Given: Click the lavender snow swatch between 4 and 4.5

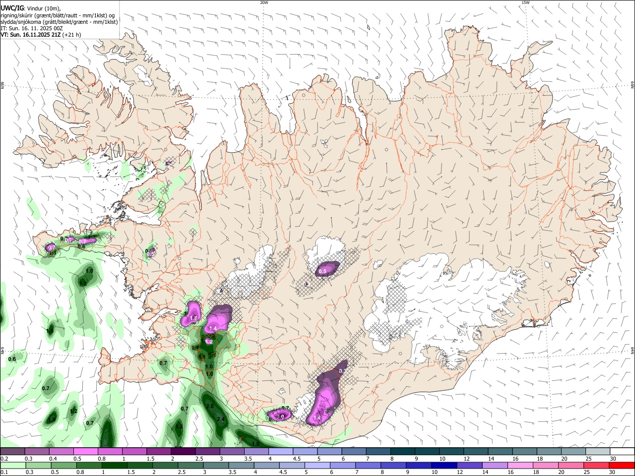Looking at the screenshot, I should (281, 452).
